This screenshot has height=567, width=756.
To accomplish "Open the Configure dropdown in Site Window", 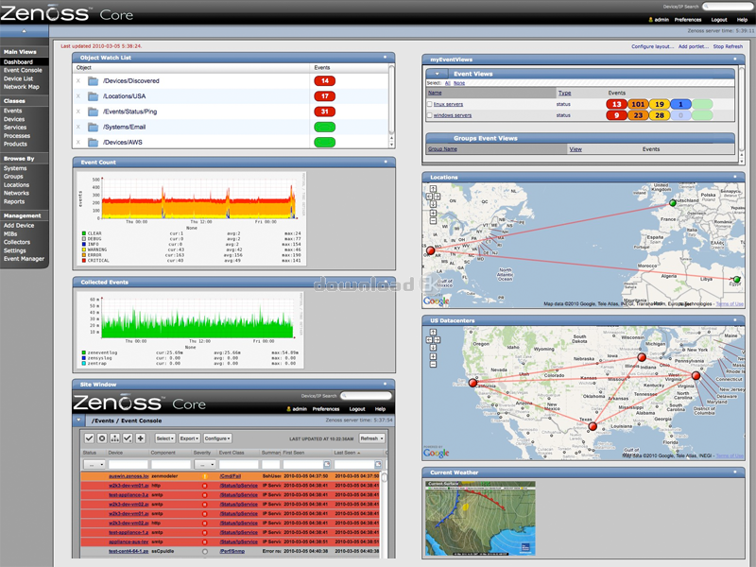I will [x=217, y=438].
